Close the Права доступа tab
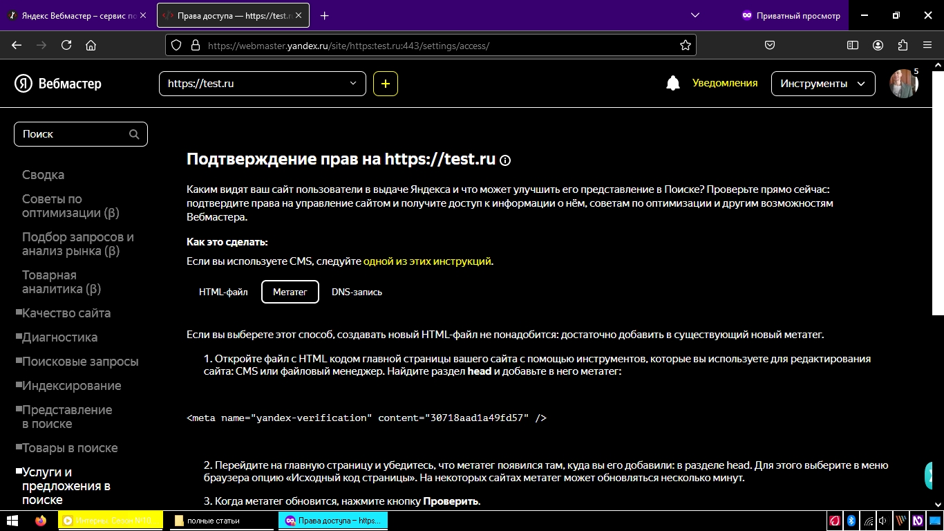 297,15
